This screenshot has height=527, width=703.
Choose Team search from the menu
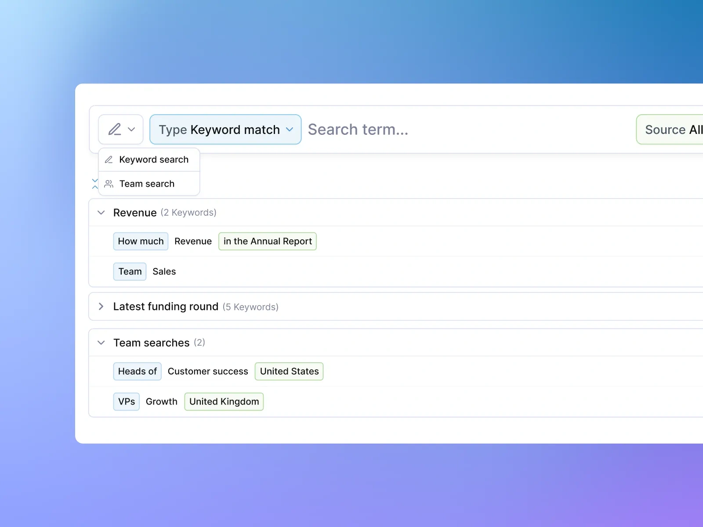[149, 184]
